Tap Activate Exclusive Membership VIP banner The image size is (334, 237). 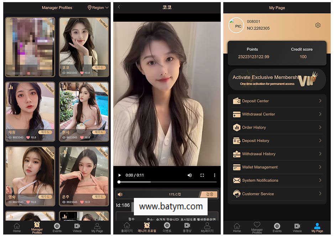click(277, 79)
